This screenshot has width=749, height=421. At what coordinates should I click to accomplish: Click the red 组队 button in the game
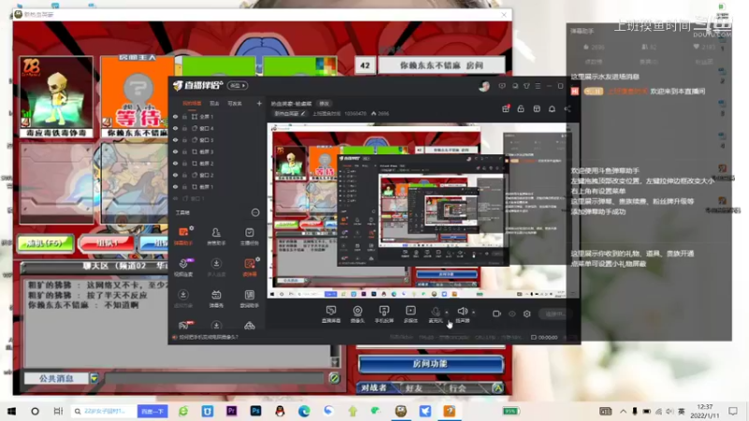point(107,243)
